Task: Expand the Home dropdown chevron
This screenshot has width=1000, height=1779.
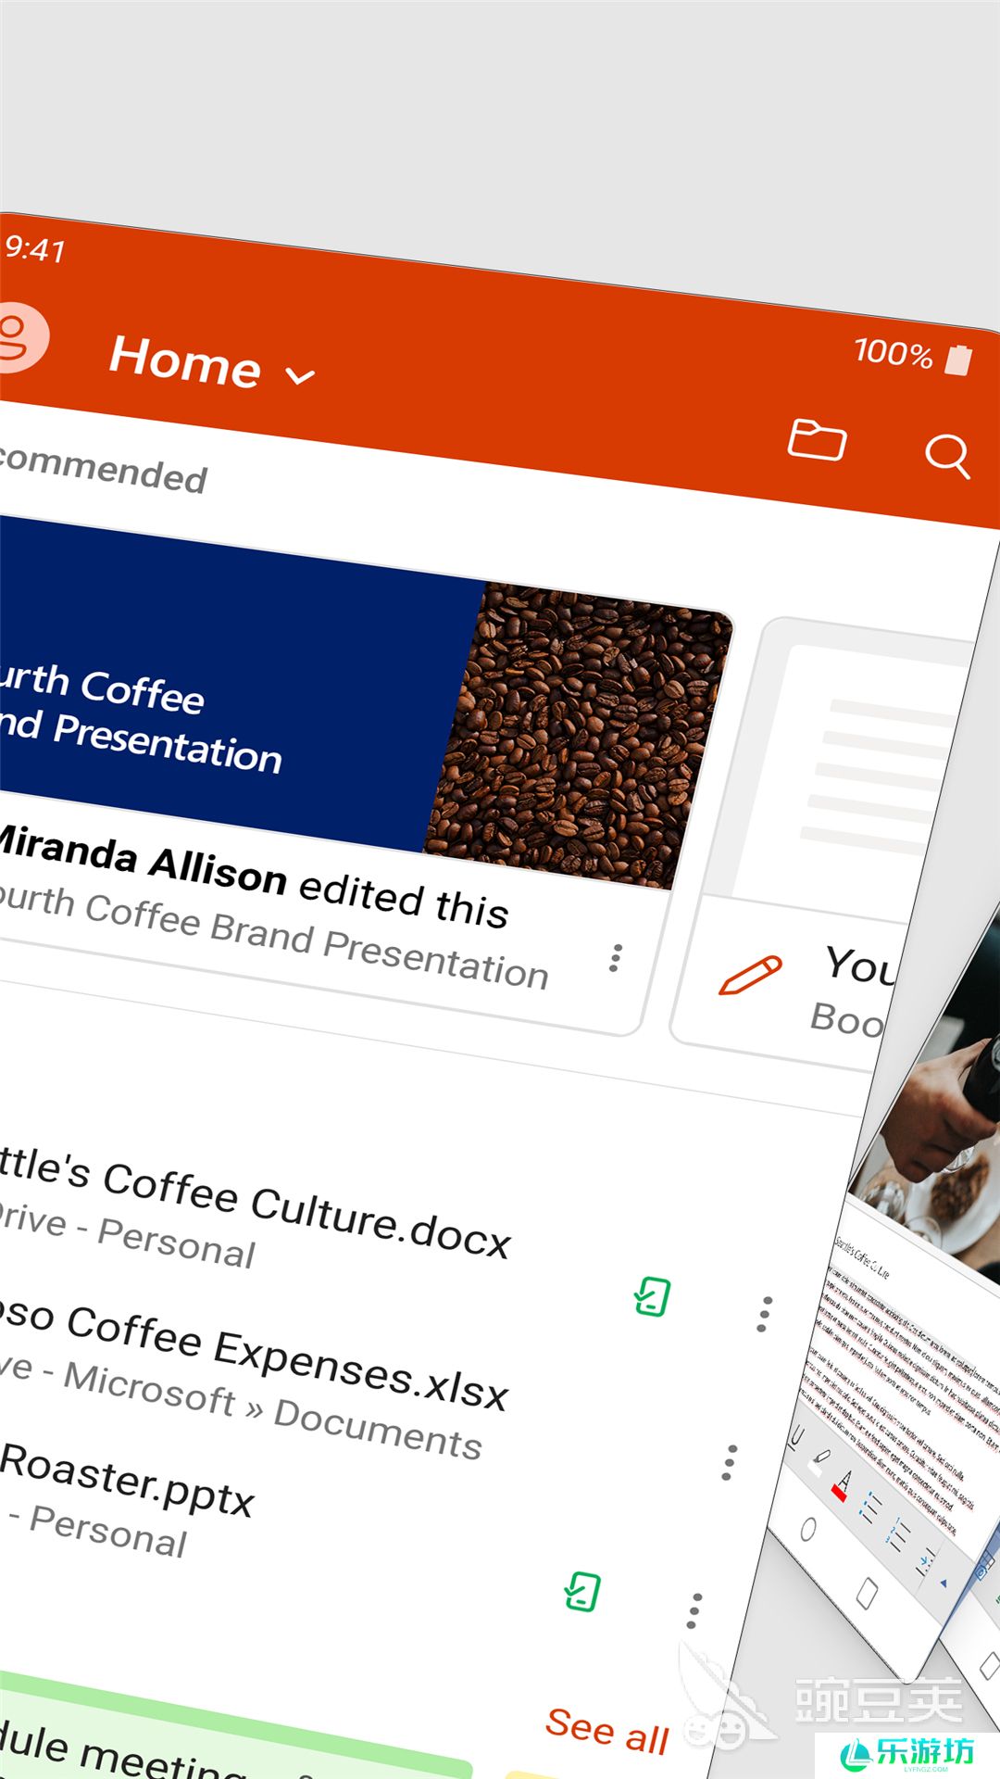Action: point(300,376)
